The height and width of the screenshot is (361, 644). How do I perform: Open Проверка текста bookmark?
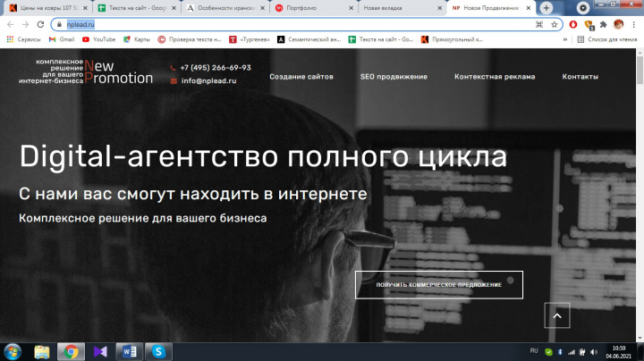(x=190, y=39)
